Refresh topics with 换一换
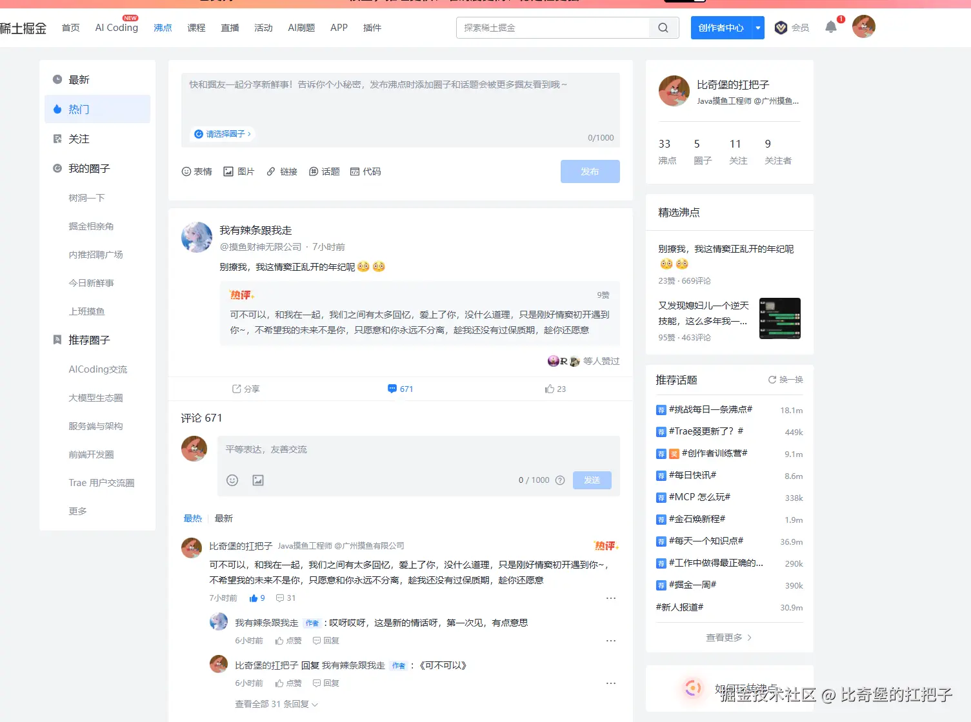 click(785, 380)
